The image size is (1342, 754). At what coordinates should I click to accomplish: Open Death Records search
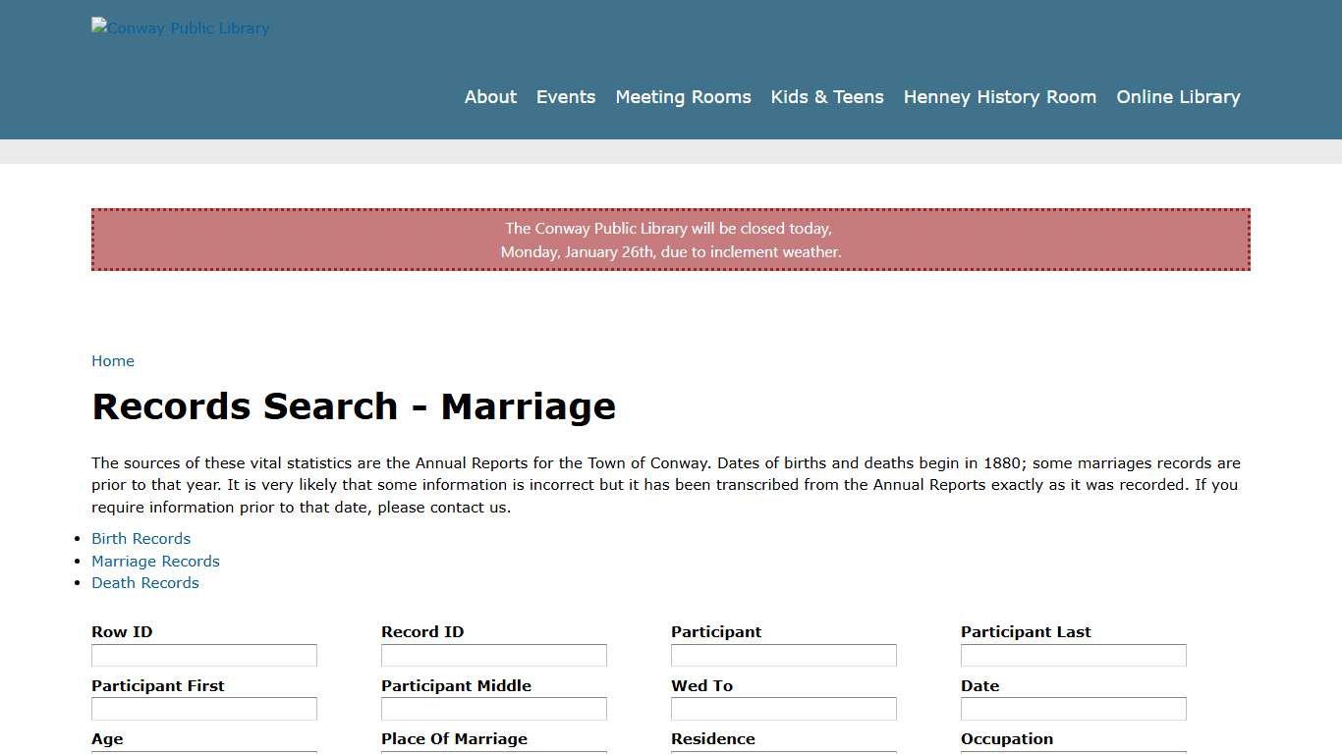coord(144,582)
